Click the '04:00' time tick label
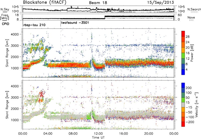The height and width of the screenshot is (139, 201). pyautogui.click(x=48, y=134)
